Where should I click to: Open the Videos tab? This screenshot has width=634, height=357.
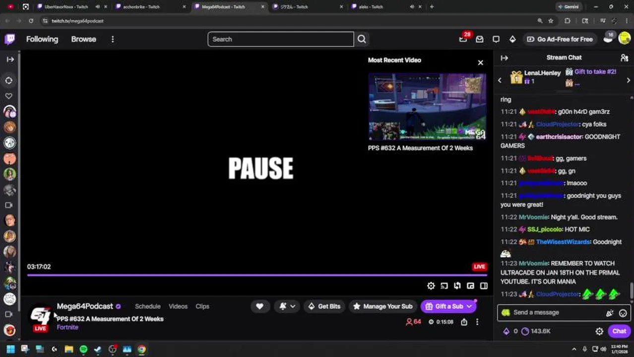coord(178,306)
